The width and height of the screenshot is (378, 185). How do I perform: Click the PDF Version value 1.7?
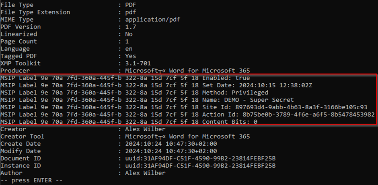(130, 27)
